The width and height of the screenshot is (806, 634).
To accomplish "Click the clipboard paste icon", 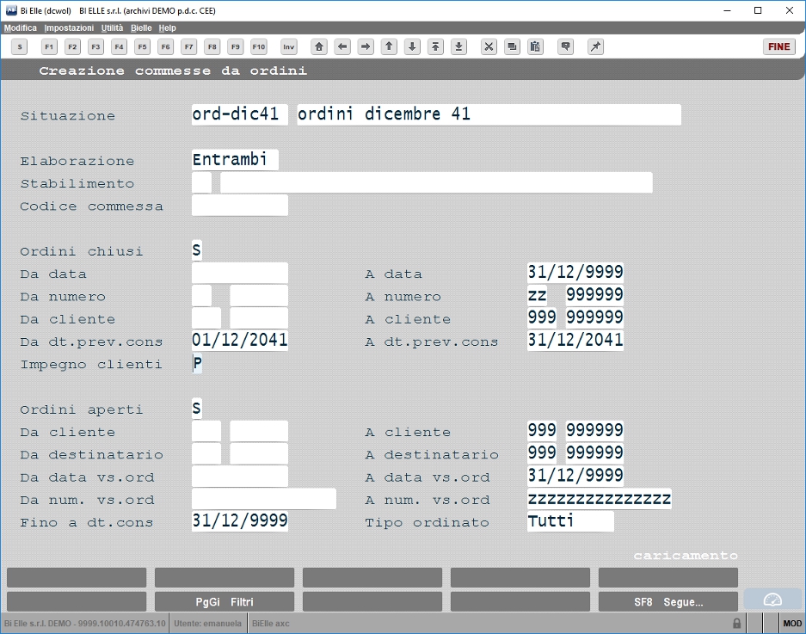I will click(x=535, y=46).
